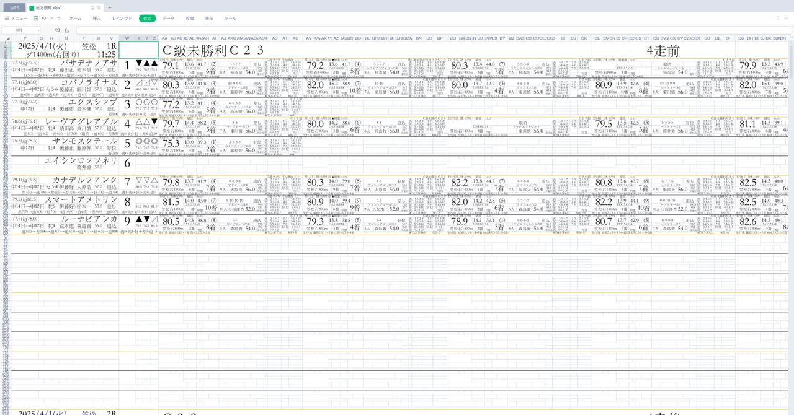Open the fx insert function icon
This screenshot has height=415, width=794.
67,30
